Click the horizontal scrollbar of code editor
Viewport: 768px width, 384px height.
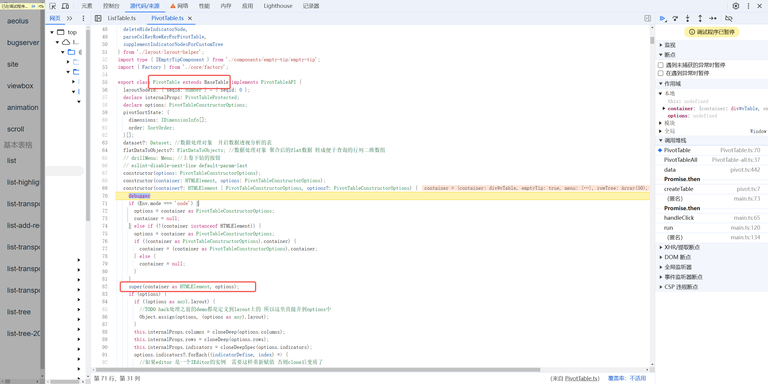318,370
